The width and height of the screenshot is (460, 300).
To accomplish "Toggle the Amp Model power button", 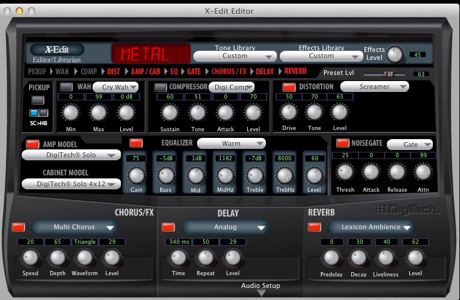I will (33, 144).
